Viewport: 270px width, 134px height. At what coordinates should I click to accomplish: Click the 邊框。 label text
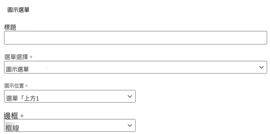pos(14,116)
